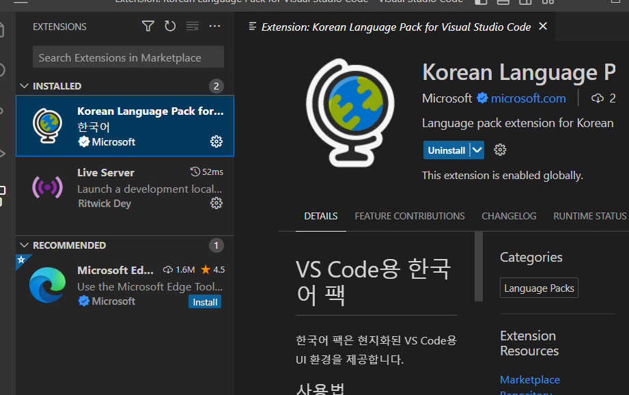Viewport: 629px width, 395px height.
Task: Open the Language Packs category
Action: pyautogui.click(x=539, y=288)
